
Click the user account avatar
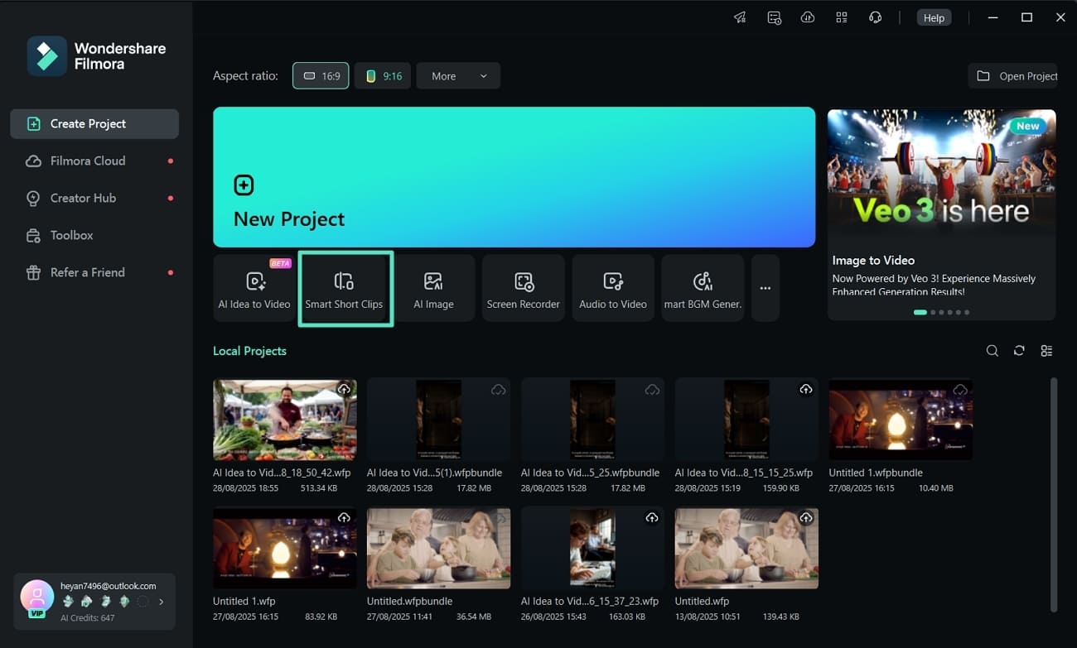(37, 598)
